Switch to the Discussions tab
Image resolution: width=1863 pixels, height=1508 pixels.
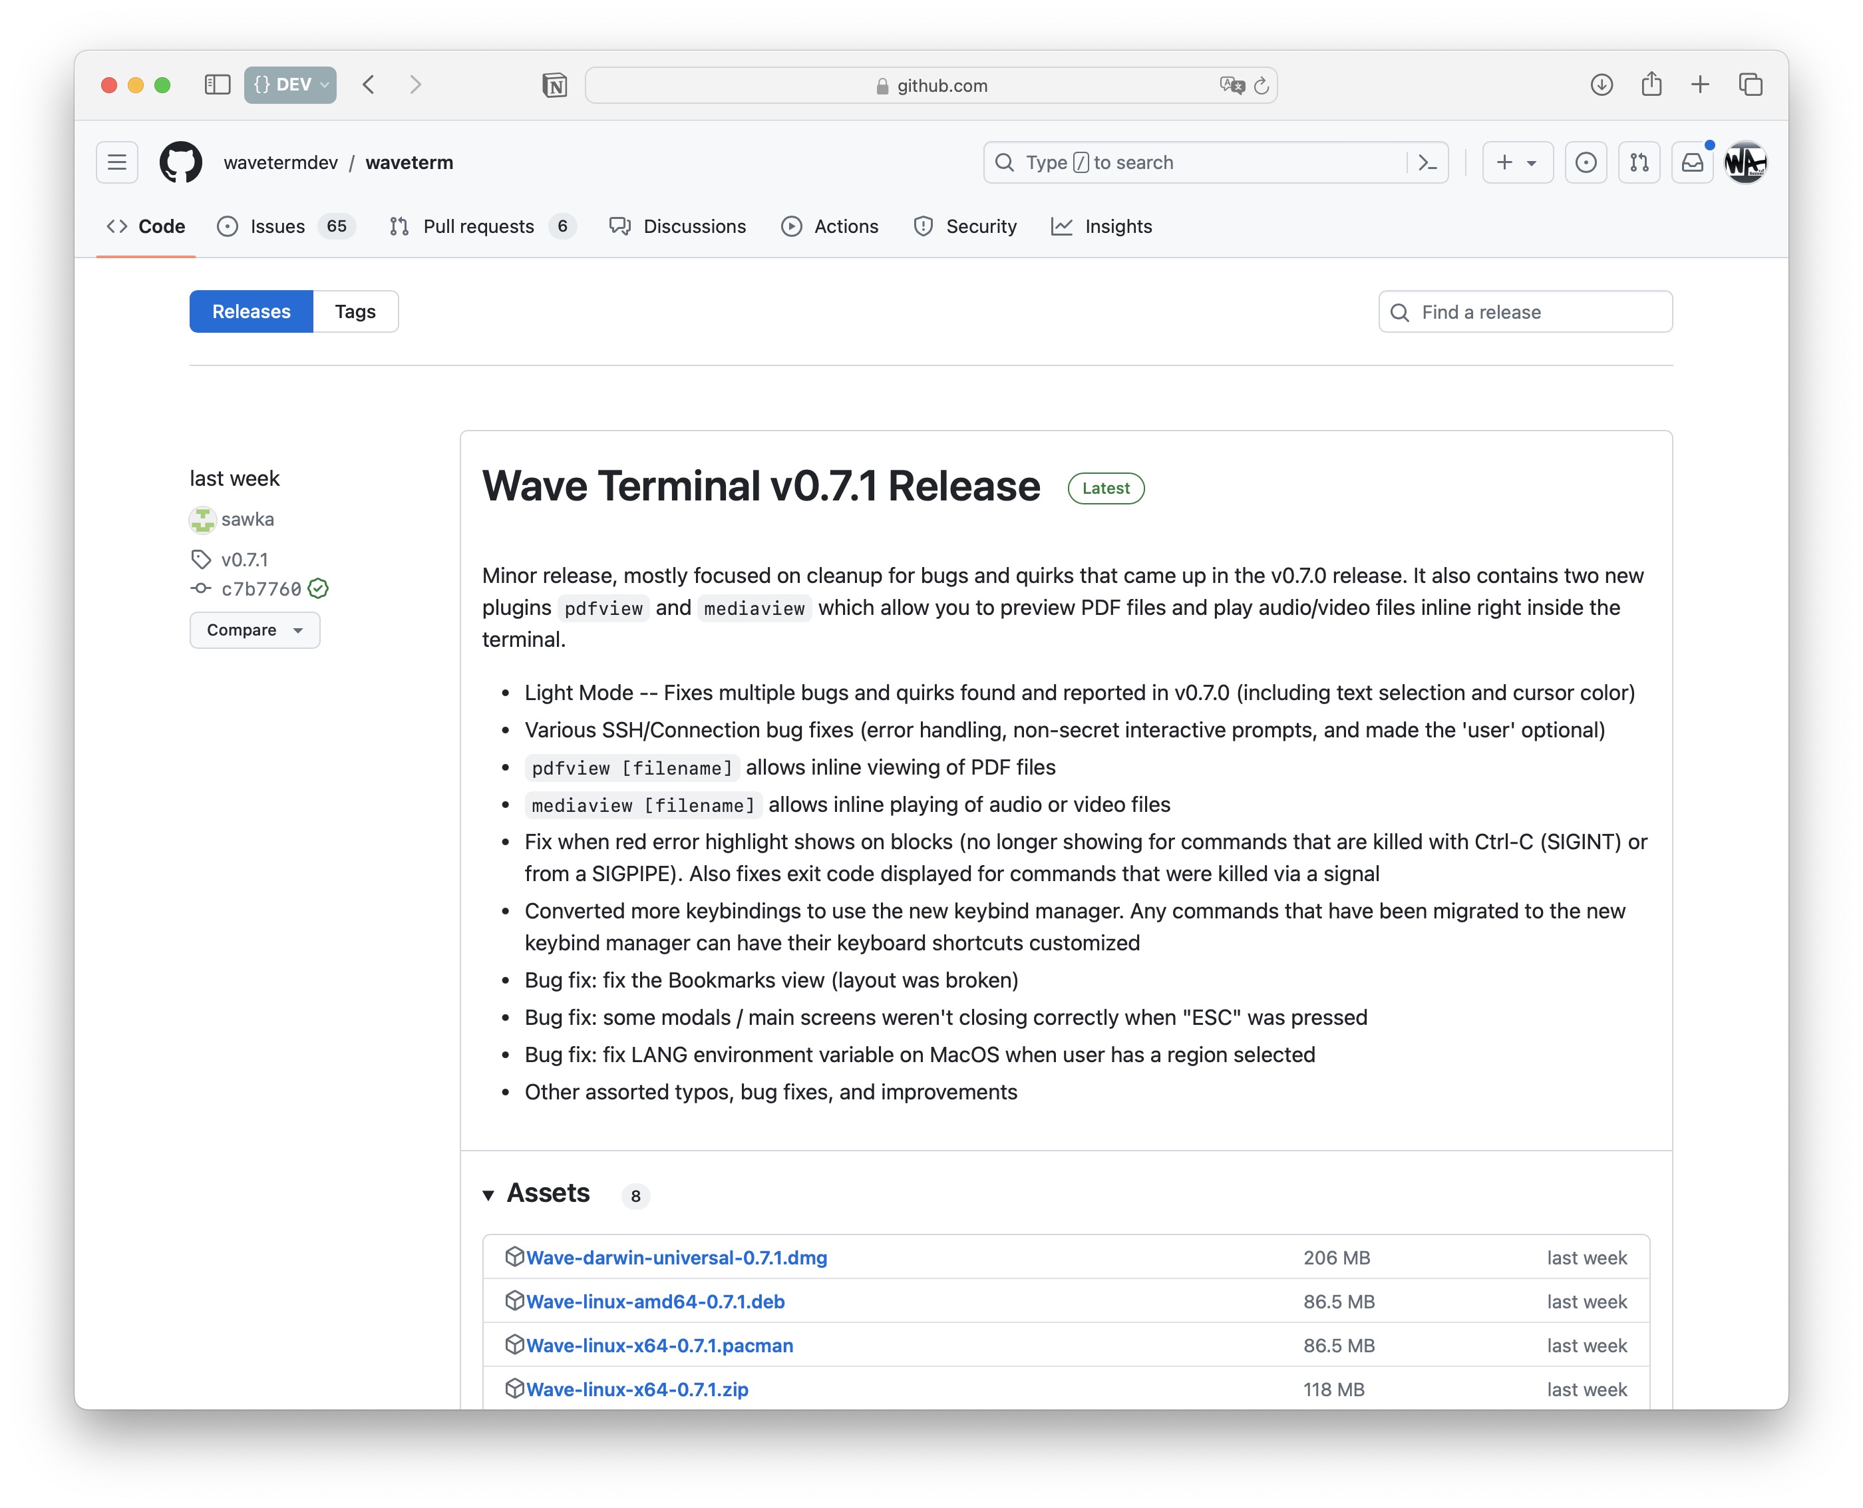click(678, 227)
